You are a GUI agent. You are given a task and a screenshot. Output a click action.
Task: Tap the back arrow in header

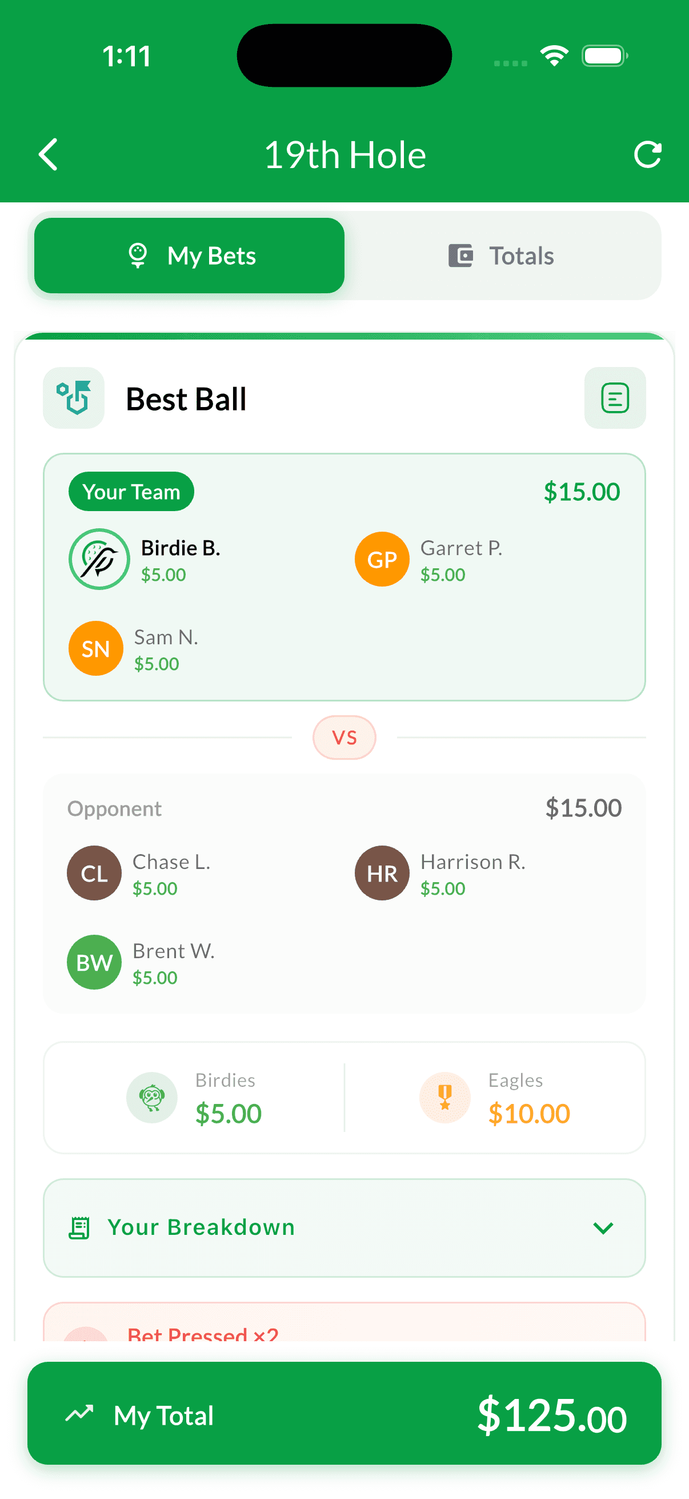tap(48, 155)
